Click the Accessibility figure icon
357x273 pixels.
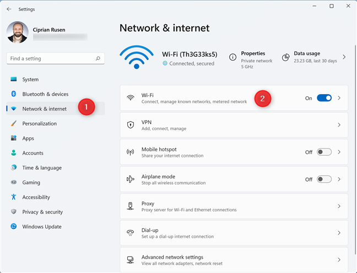pyautogui.click(x=14, y=197)
